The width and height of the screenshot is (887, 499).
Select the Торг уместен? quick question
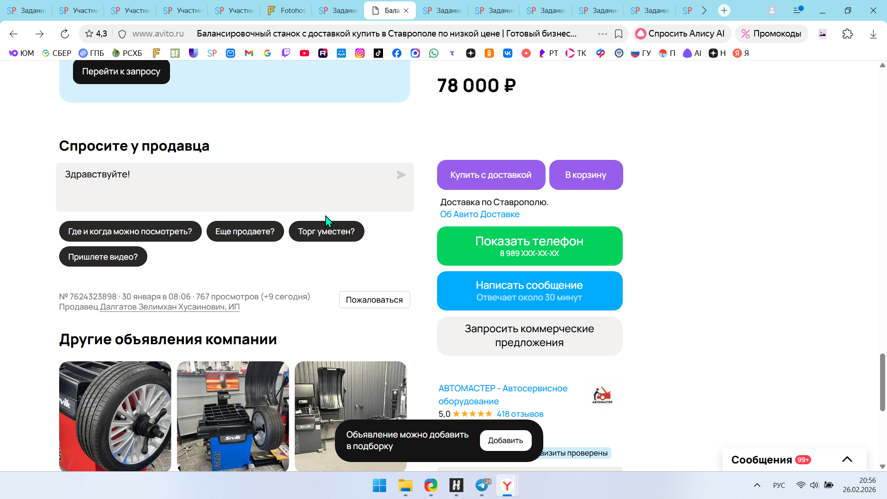[x=326, y=231]
